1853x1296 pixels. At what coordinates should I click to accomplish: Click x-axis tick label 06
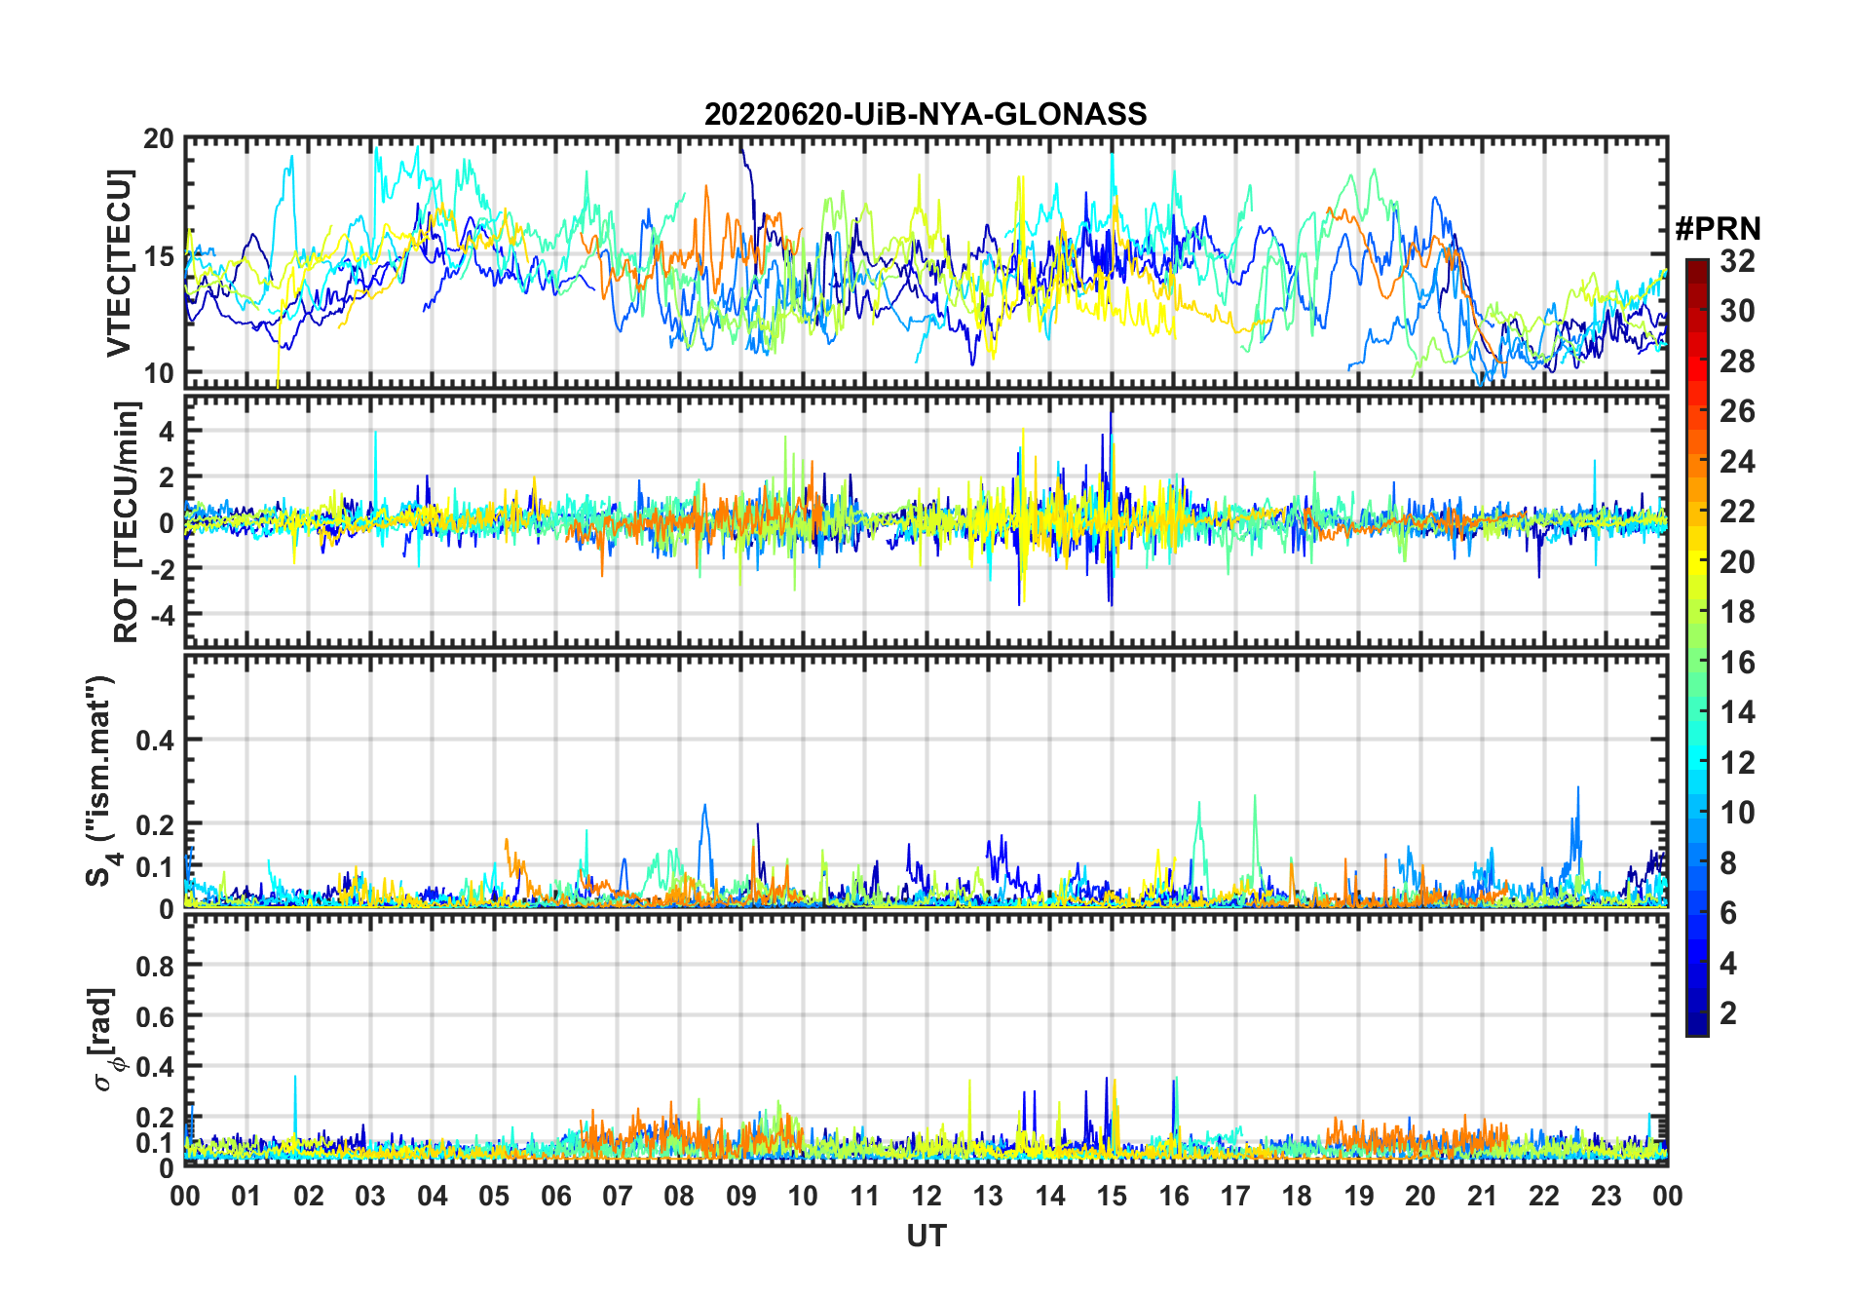point(556,1196)
